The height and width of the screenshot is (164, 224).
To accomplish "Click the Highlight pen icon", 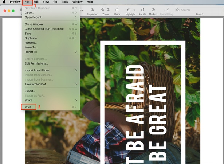I will click(128, 10).
